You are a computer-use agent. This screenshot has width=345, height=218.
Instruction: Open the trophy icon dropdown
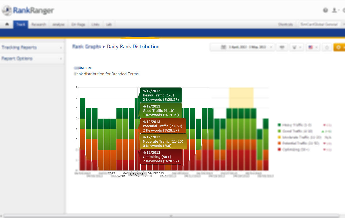(296, 47)
